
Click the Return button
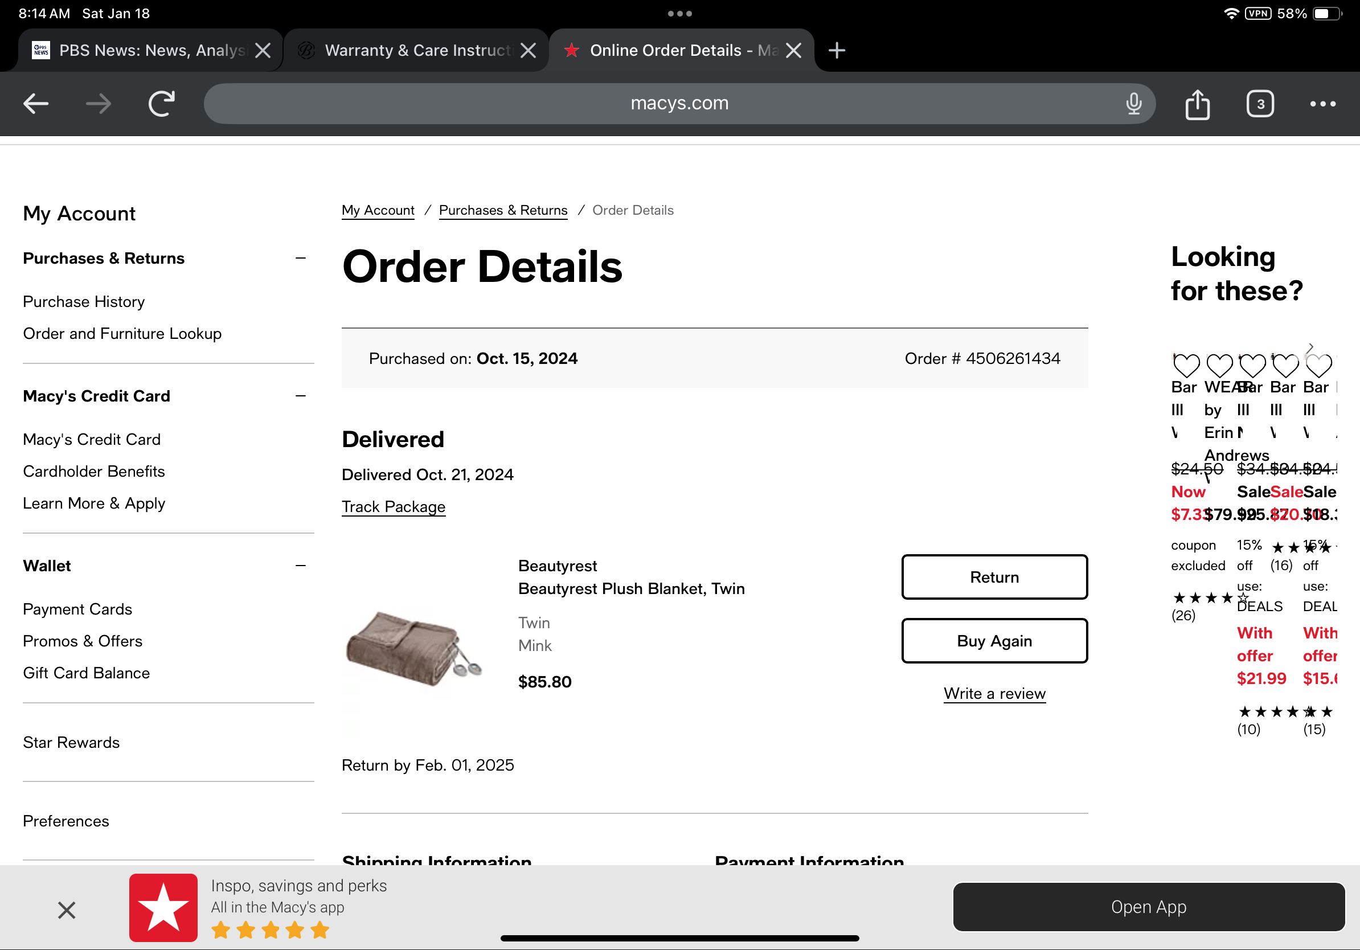click(x=994, y=577)
